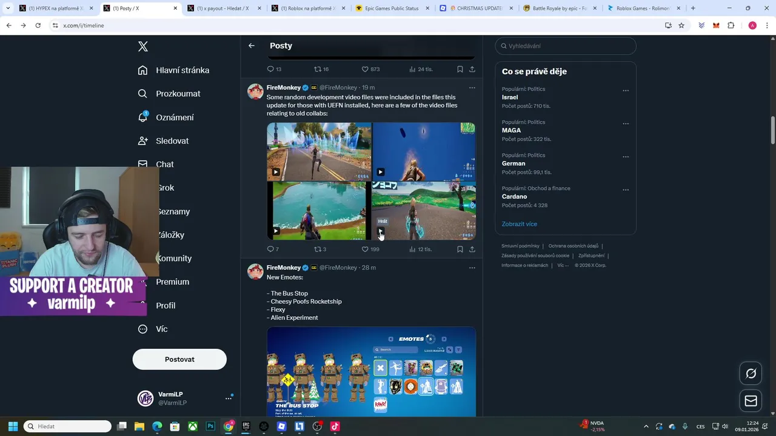The image size is (776, 436).
Task: Open Photoshop from the taskbar
Action: (x=210, y=426)
